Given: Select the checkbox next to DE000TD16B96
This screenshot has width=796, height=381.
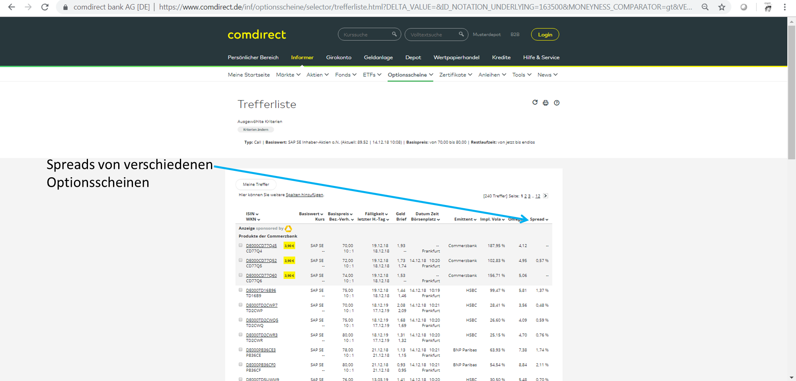Looking at the screenshot, I should pyautogui.click(x=240, y=290).
